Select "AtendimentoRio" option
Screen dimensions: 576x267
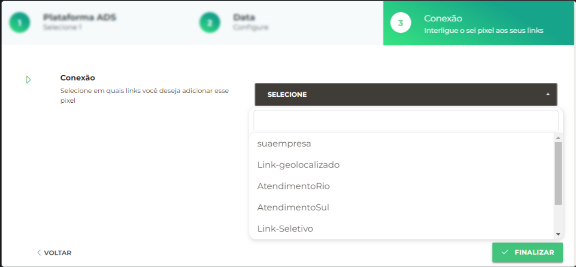[x=293, y=186]
